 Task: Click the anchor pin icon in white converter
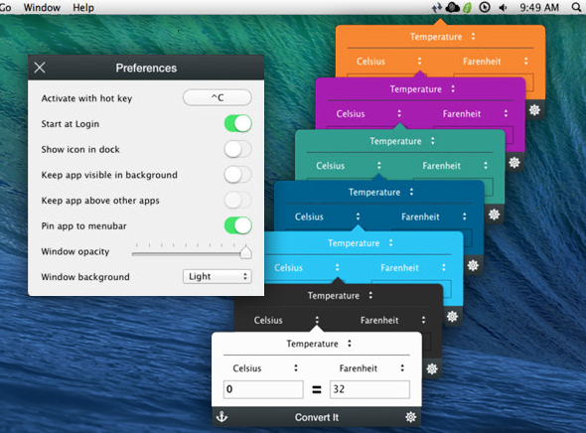(x=222, y=416)
